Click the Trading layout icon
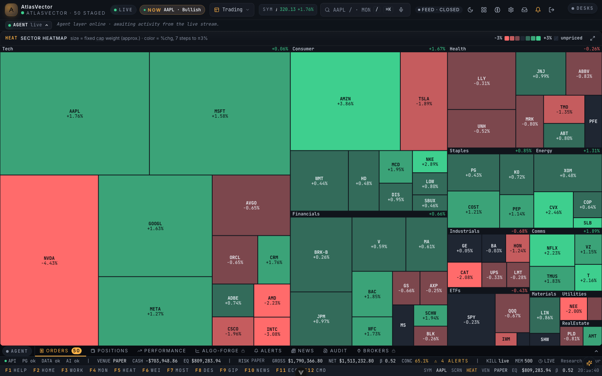 coord(217,10)
